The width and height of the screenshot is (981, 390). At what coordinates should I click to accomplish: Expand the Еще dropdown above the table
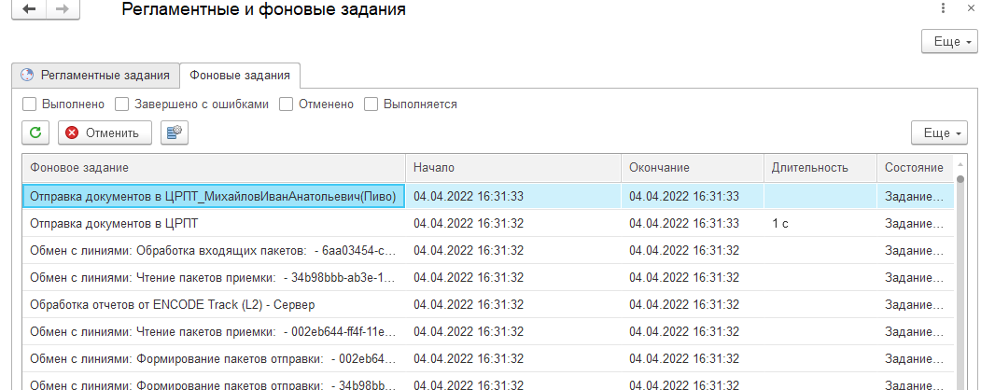939,132
